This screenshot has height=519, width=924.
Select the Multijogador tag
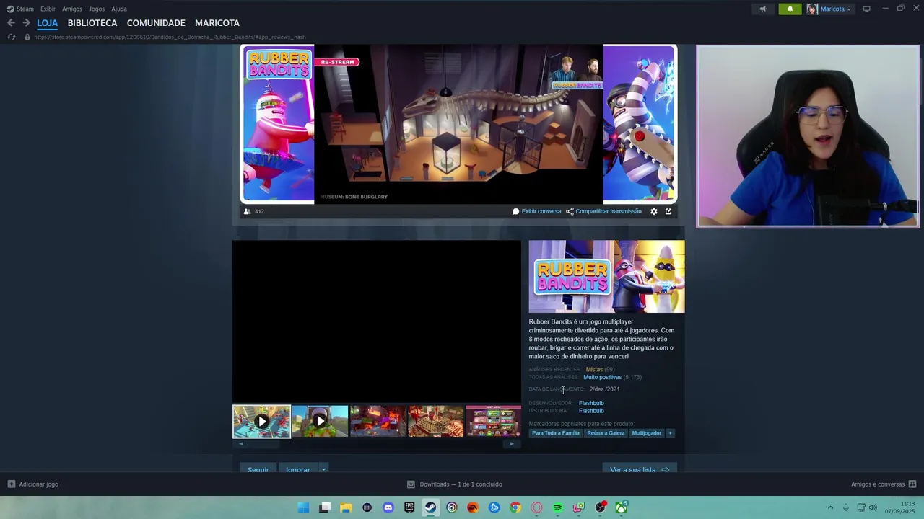click(646, 433)
